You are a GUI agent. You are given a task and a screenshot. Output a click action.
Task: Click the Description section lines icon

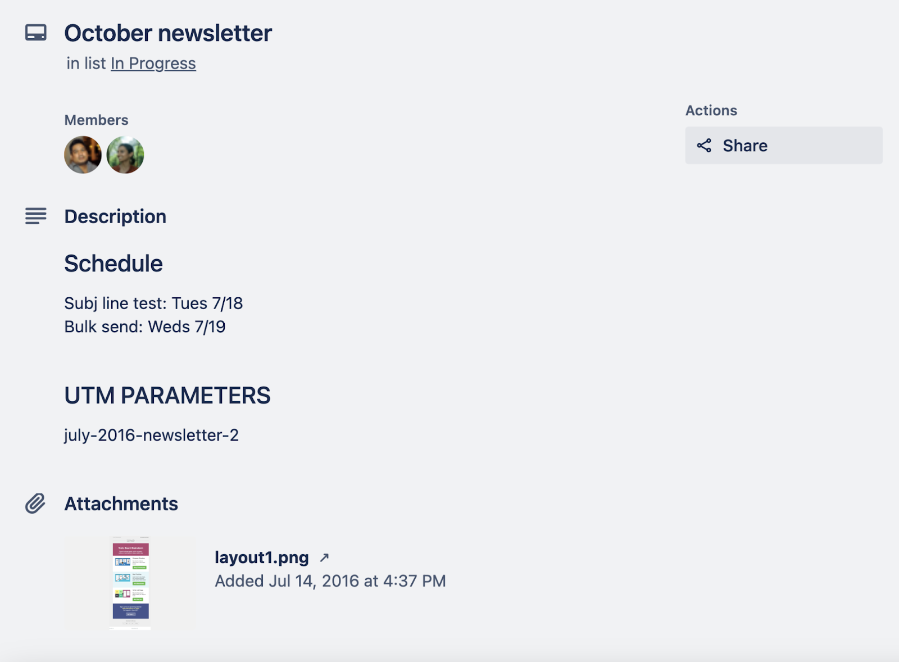36,216
